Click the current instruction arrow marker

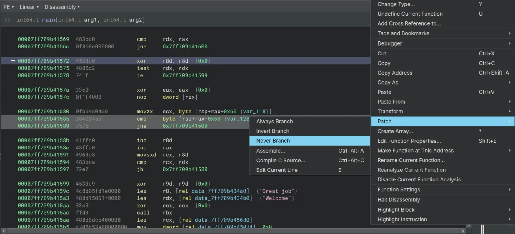13,61
